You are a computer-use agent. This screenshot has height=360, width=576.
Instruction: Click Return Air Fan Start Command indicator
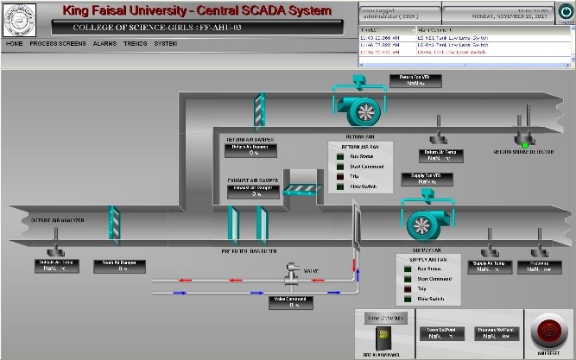coord(340,167)
